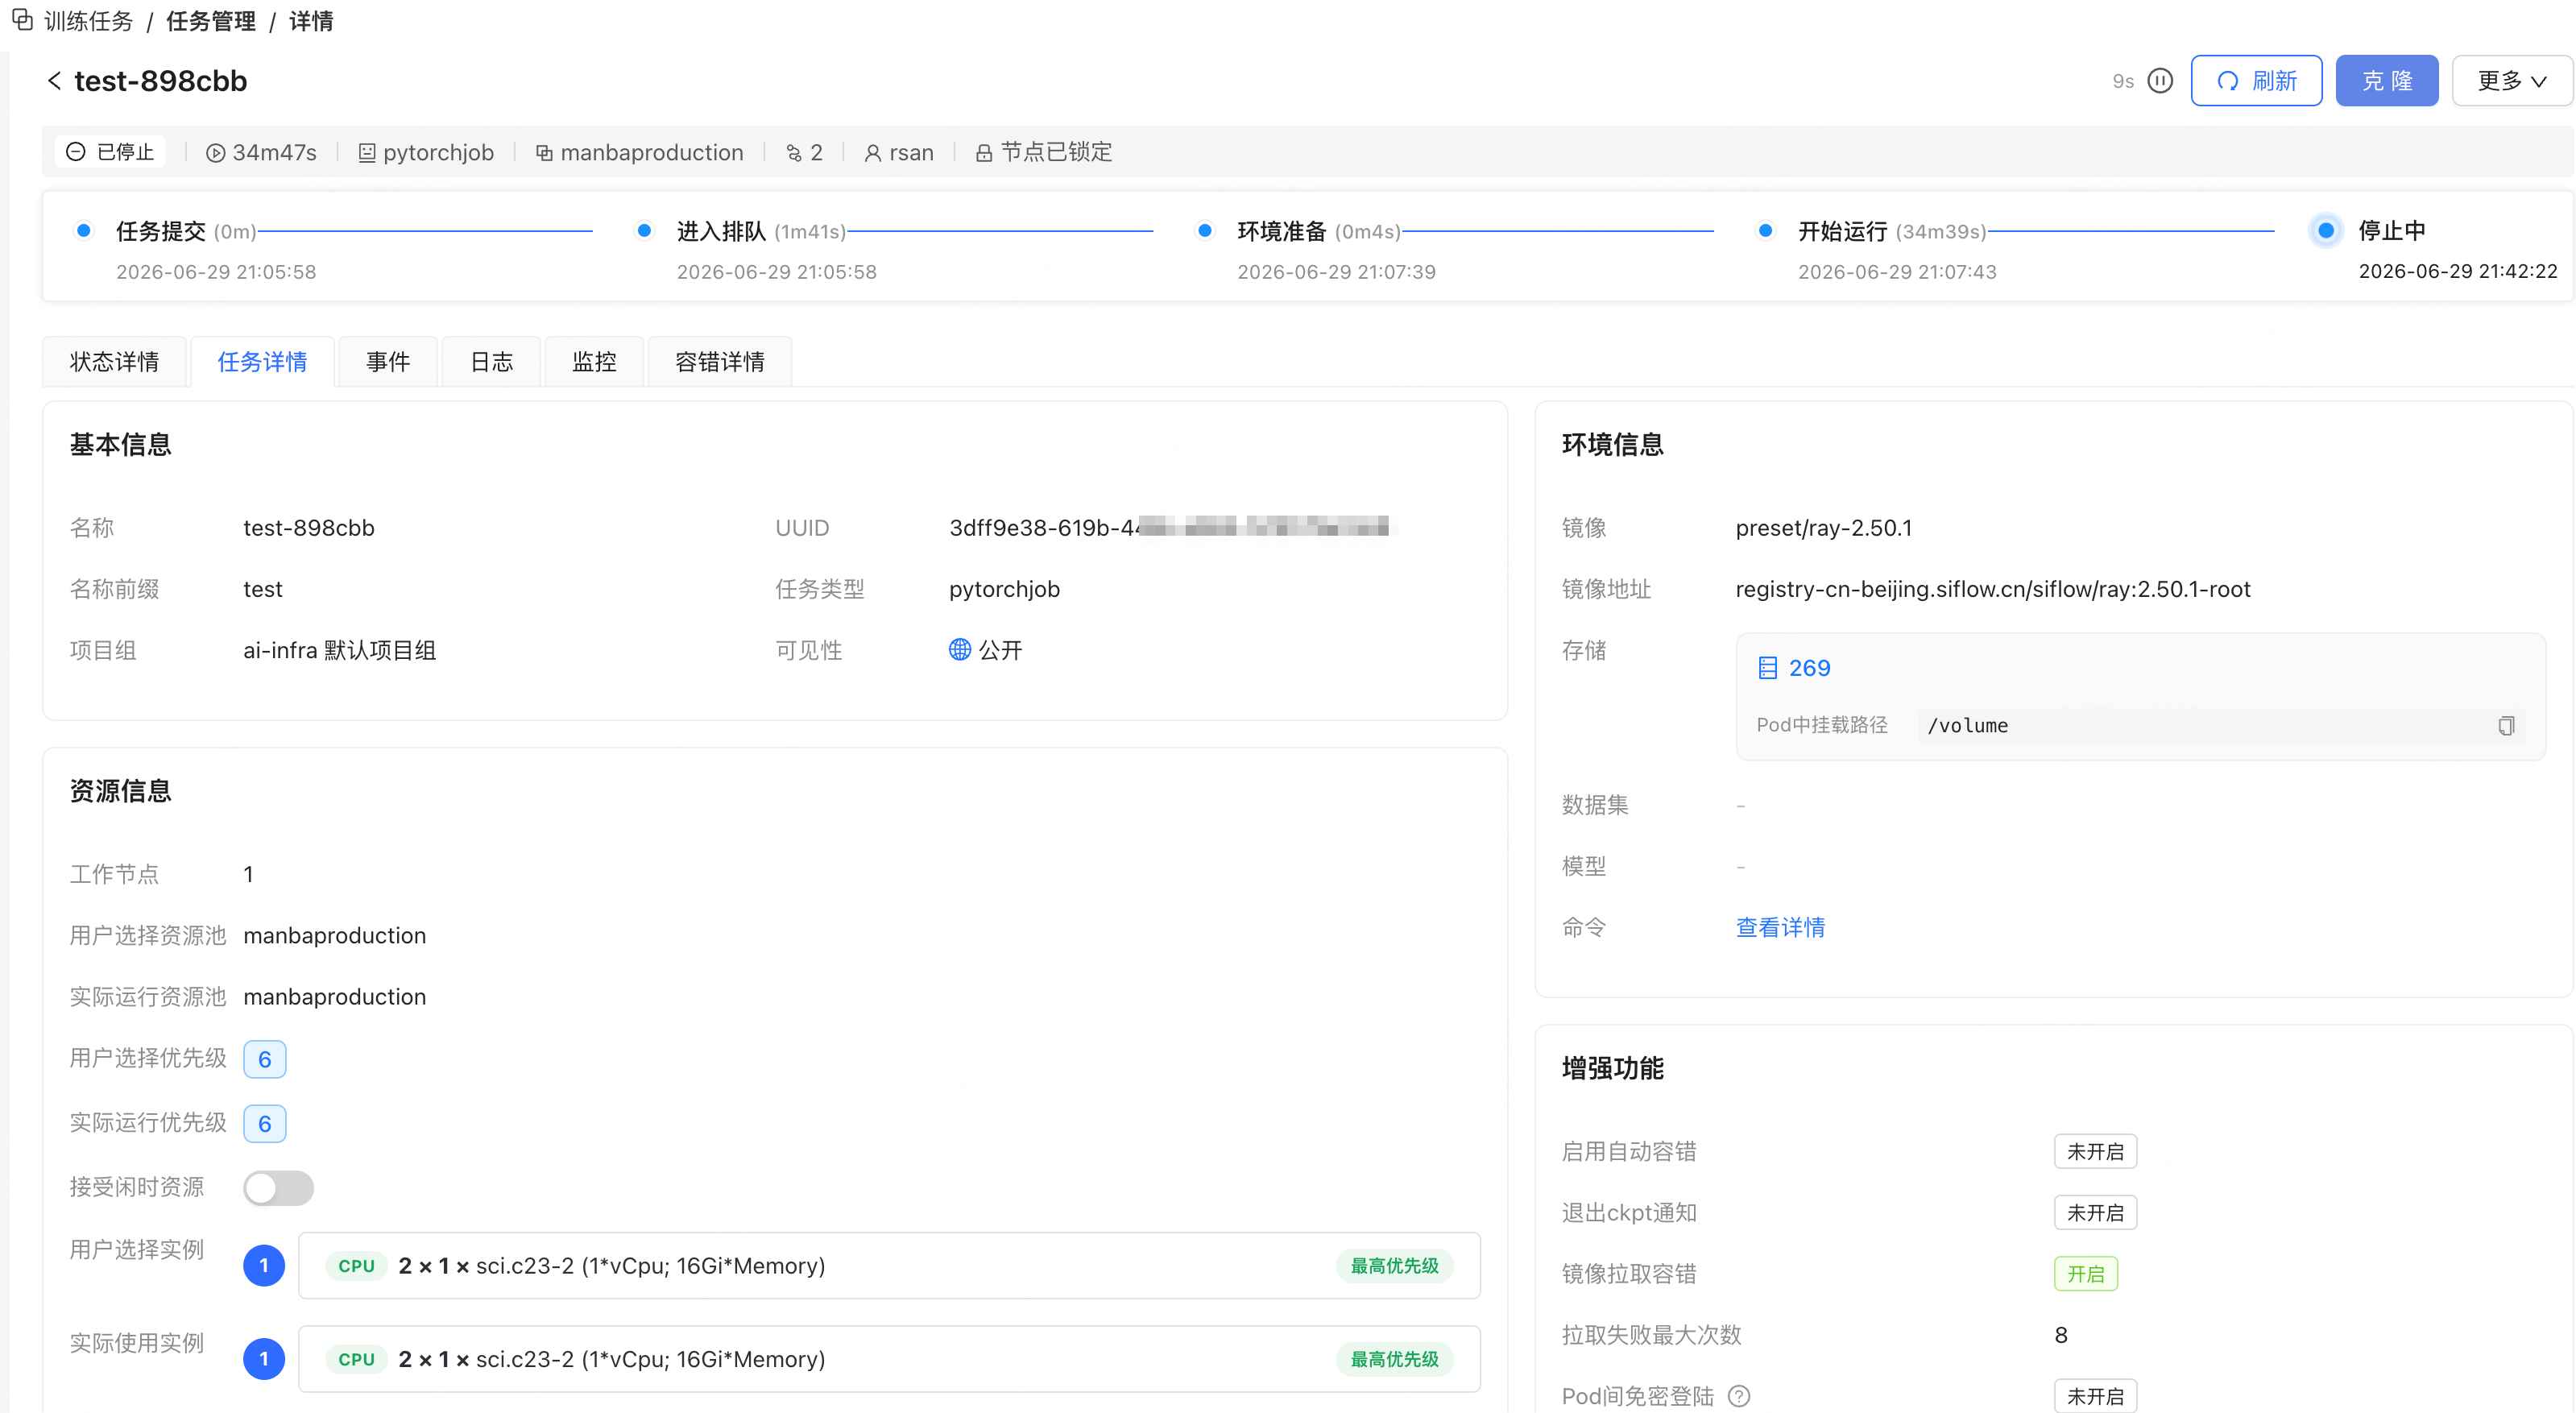Toggle the 接受闲时资源 switch
Viewport: 2576px width, 1413px height.
(x=278, y=1188)
